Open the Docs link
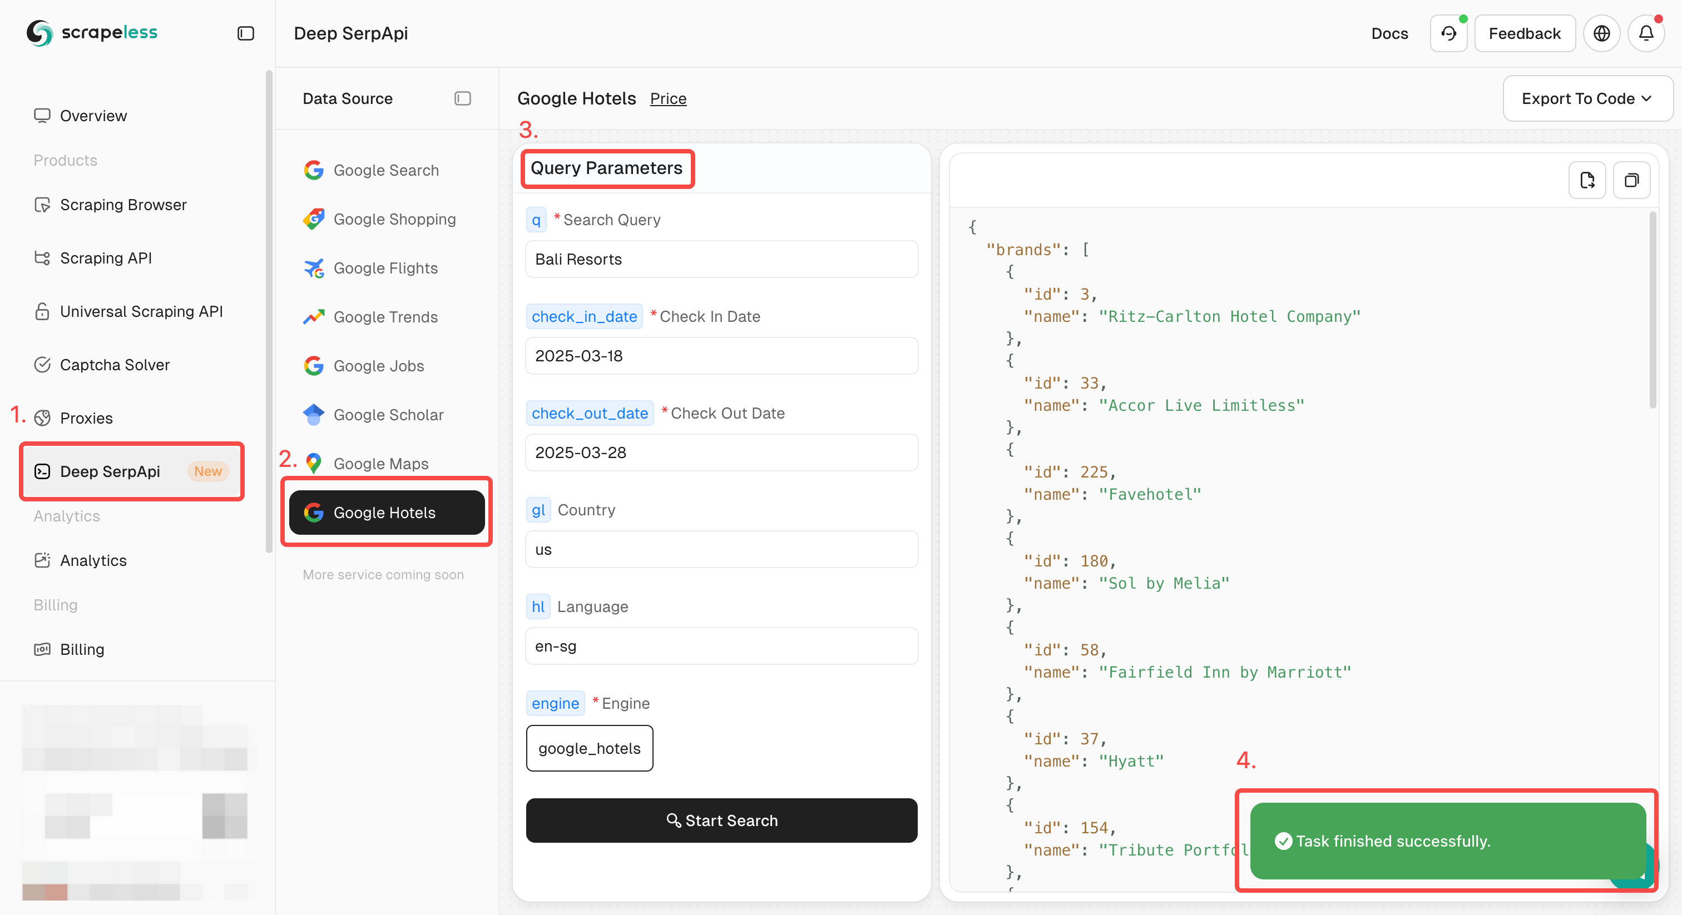This screenshot has height=915, width=1682. (x=1389, y=33)
